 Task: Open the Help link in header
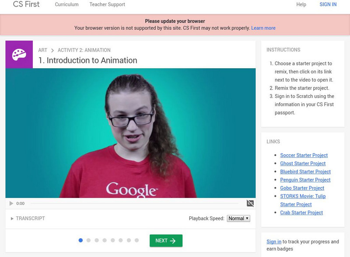tap(301, 4)
